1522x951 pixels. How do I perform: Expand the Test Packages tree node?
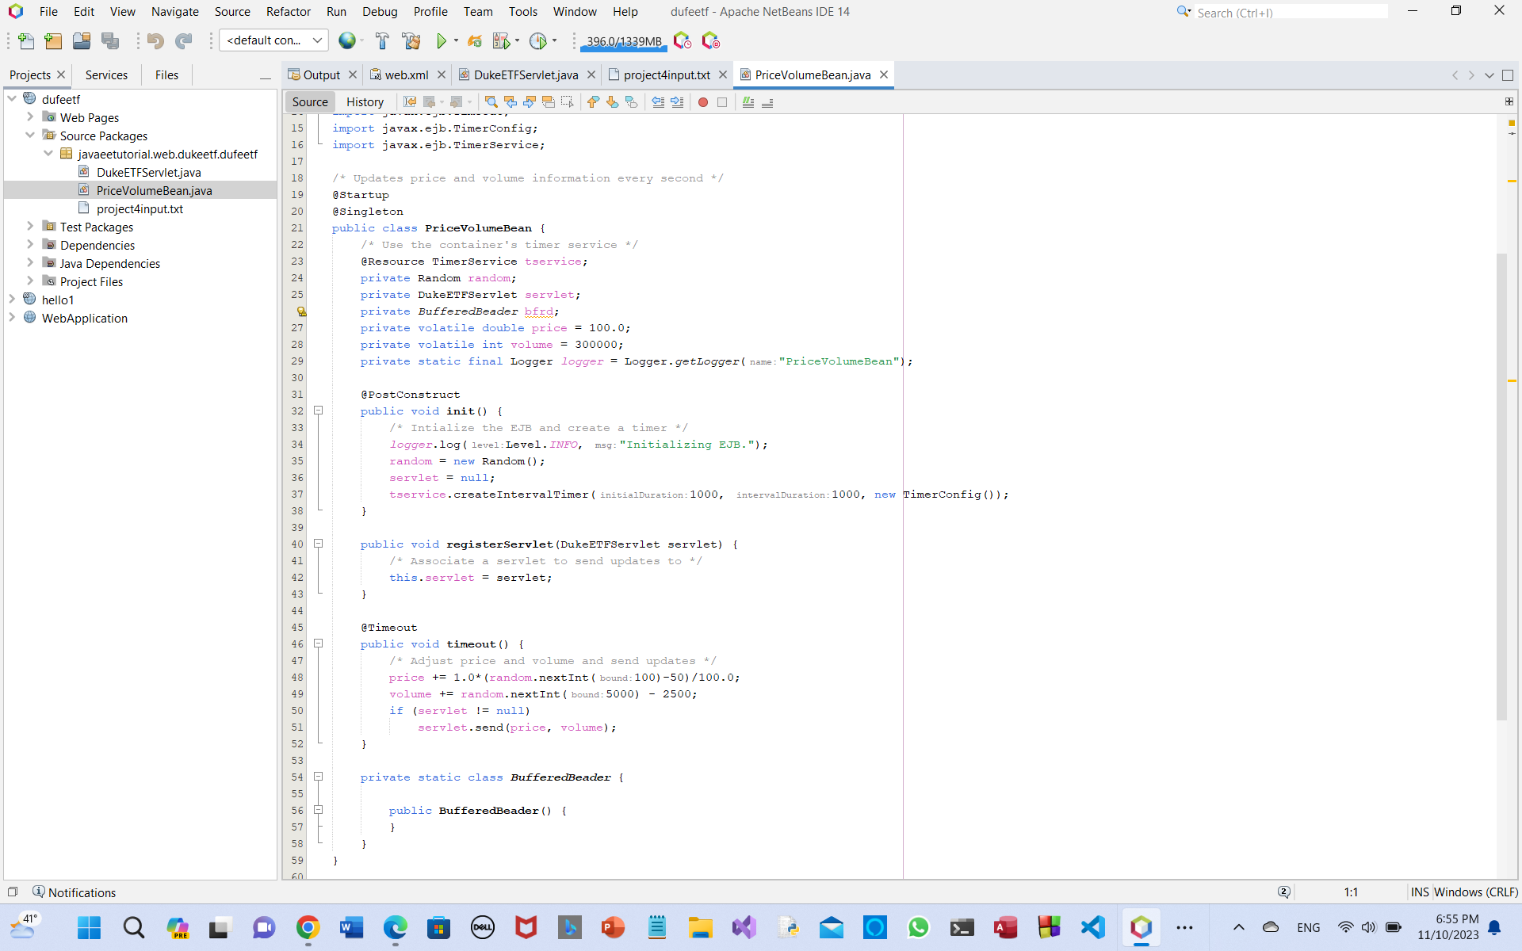coord(30,227)
